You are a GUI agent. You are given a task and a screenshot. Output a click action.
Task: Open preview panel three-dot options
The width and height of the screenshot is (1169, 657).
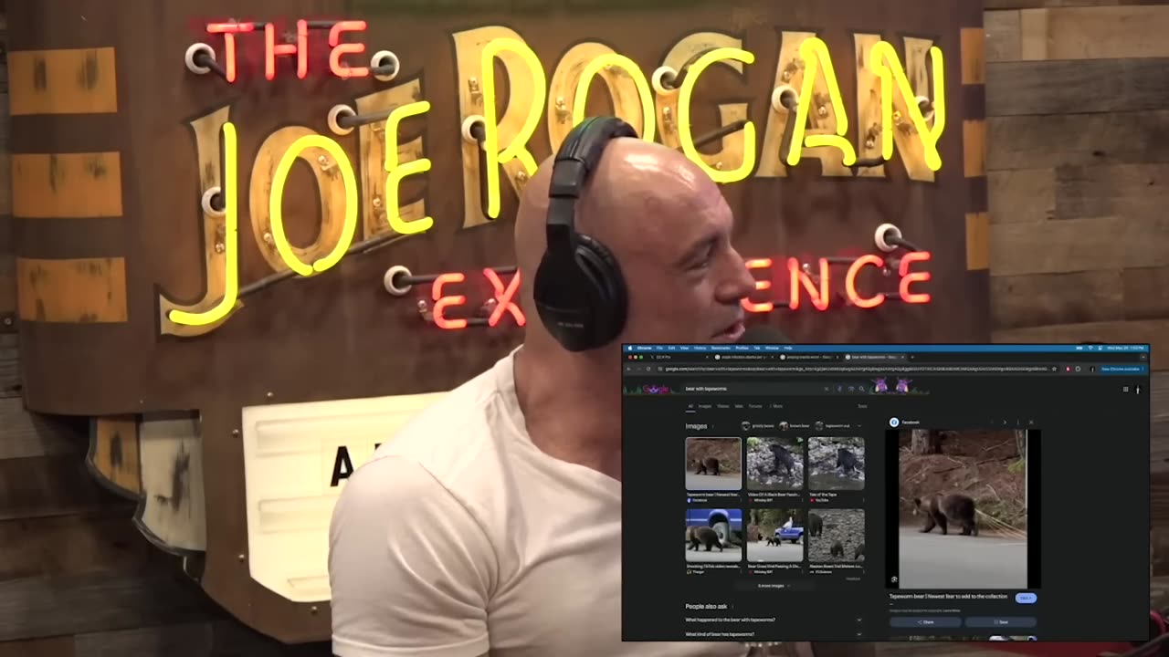click(x=1017, y=422)
